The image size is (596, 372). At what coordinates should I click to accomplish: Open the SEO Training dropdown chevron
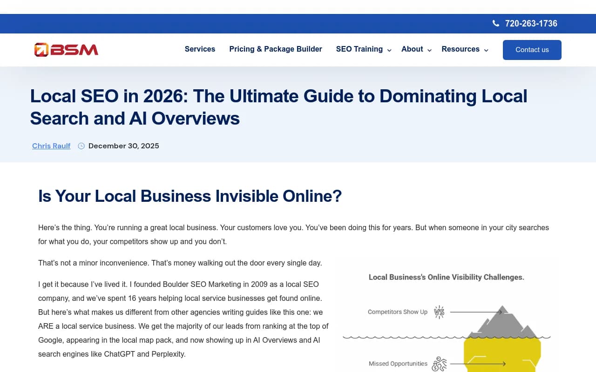click(389, 50)
